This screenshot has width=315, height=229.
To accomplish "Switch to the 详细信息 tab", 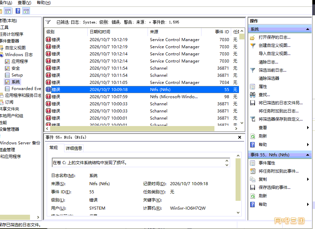I will [74, 148].
